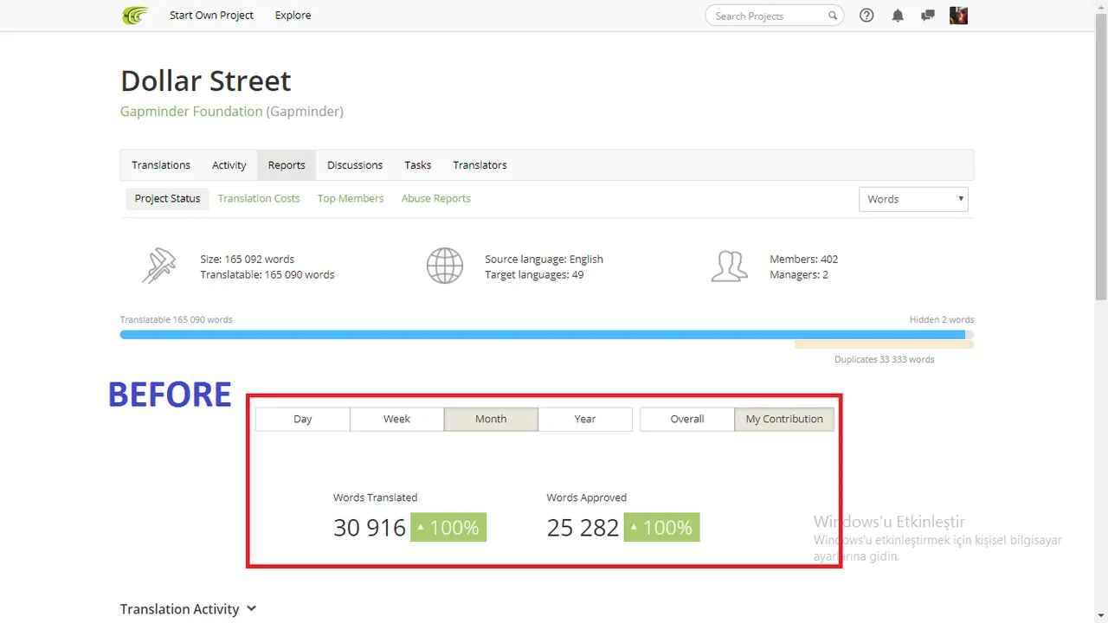The image size is (1108, 623).
Task: Click the search magnifier icon
Action: pos(833,16)
